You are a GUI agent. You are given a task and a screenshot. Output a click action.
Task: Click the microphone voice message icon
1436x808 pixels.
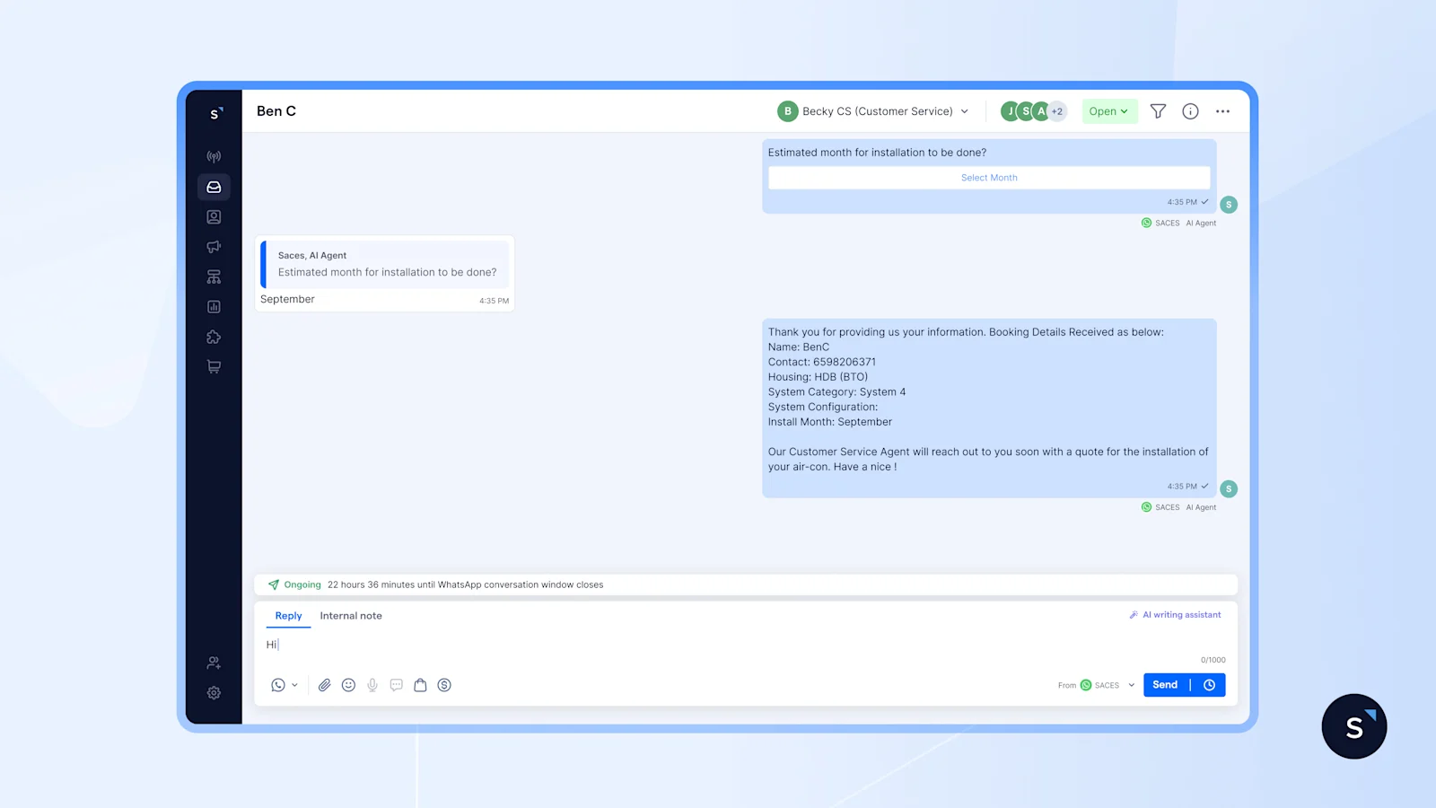click(372, 685)
